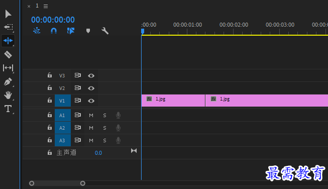This screenshot has height=189, width=328.
Task: Toggle sync lock on A3
Action: click(x=78, y=140)
